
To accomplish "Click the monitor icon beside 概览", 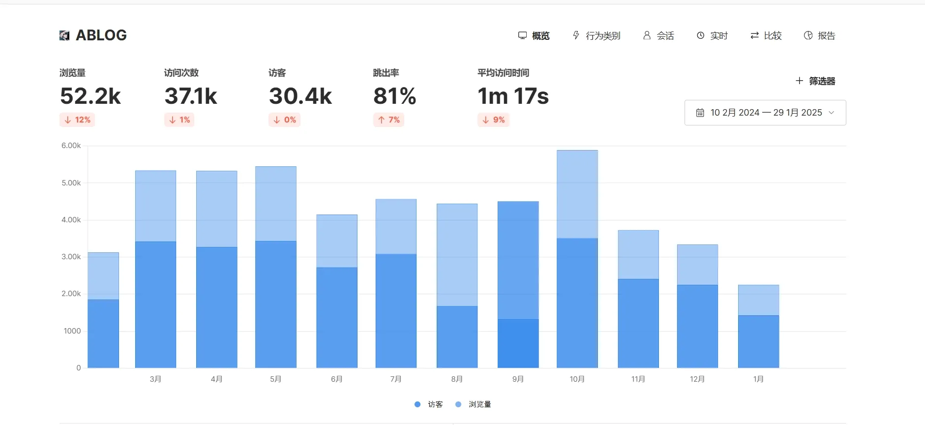I will click(522, 35).
